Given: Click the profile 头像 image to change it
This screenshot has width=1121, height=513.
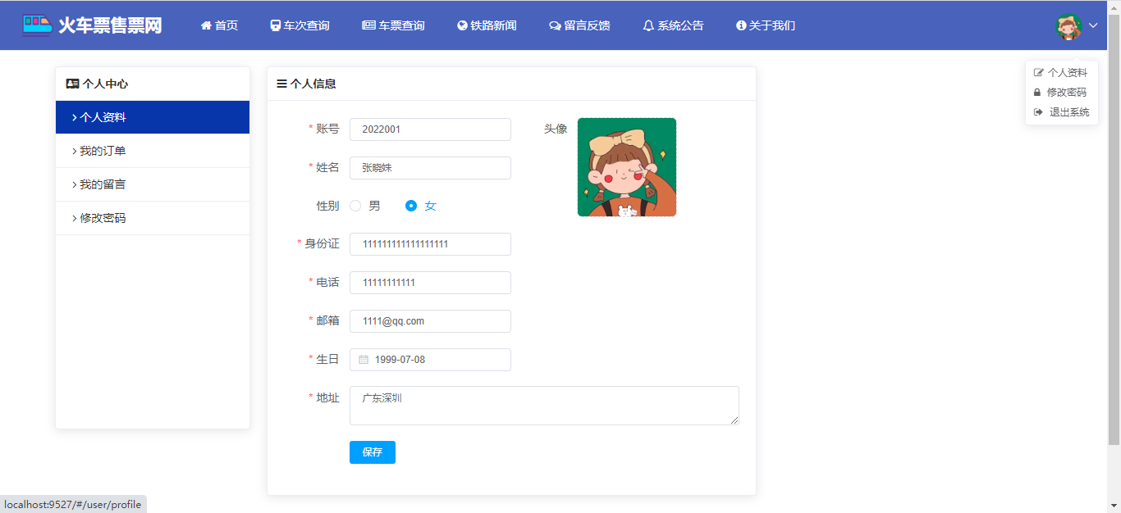Looking at the screenshot, I should [x=627, y=167].
